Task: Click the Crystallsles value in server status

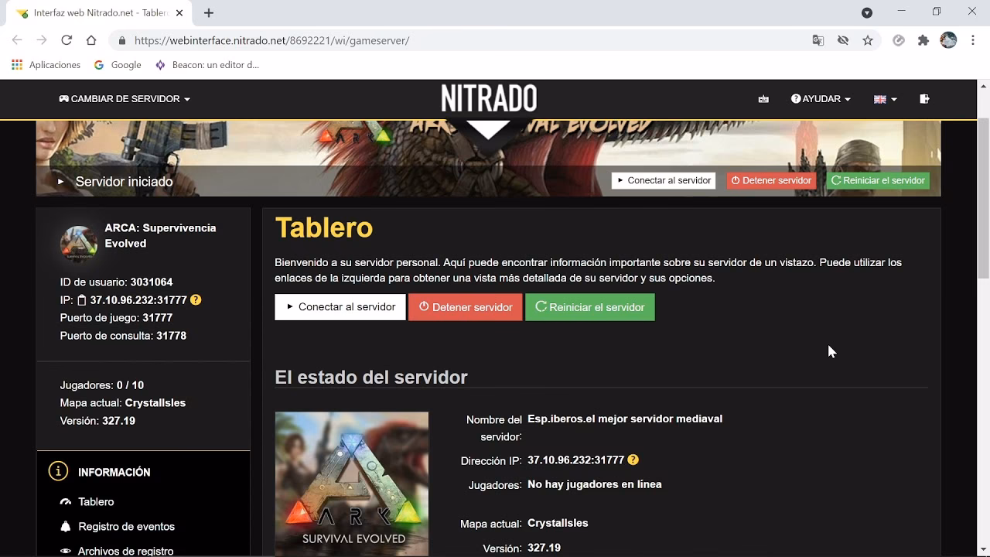Action: pos(558,523)
